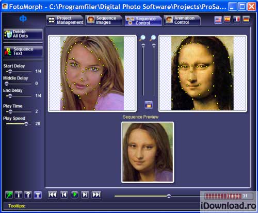Open the Sequence Text button
The image size is (258, 213).
coord(23,51)
